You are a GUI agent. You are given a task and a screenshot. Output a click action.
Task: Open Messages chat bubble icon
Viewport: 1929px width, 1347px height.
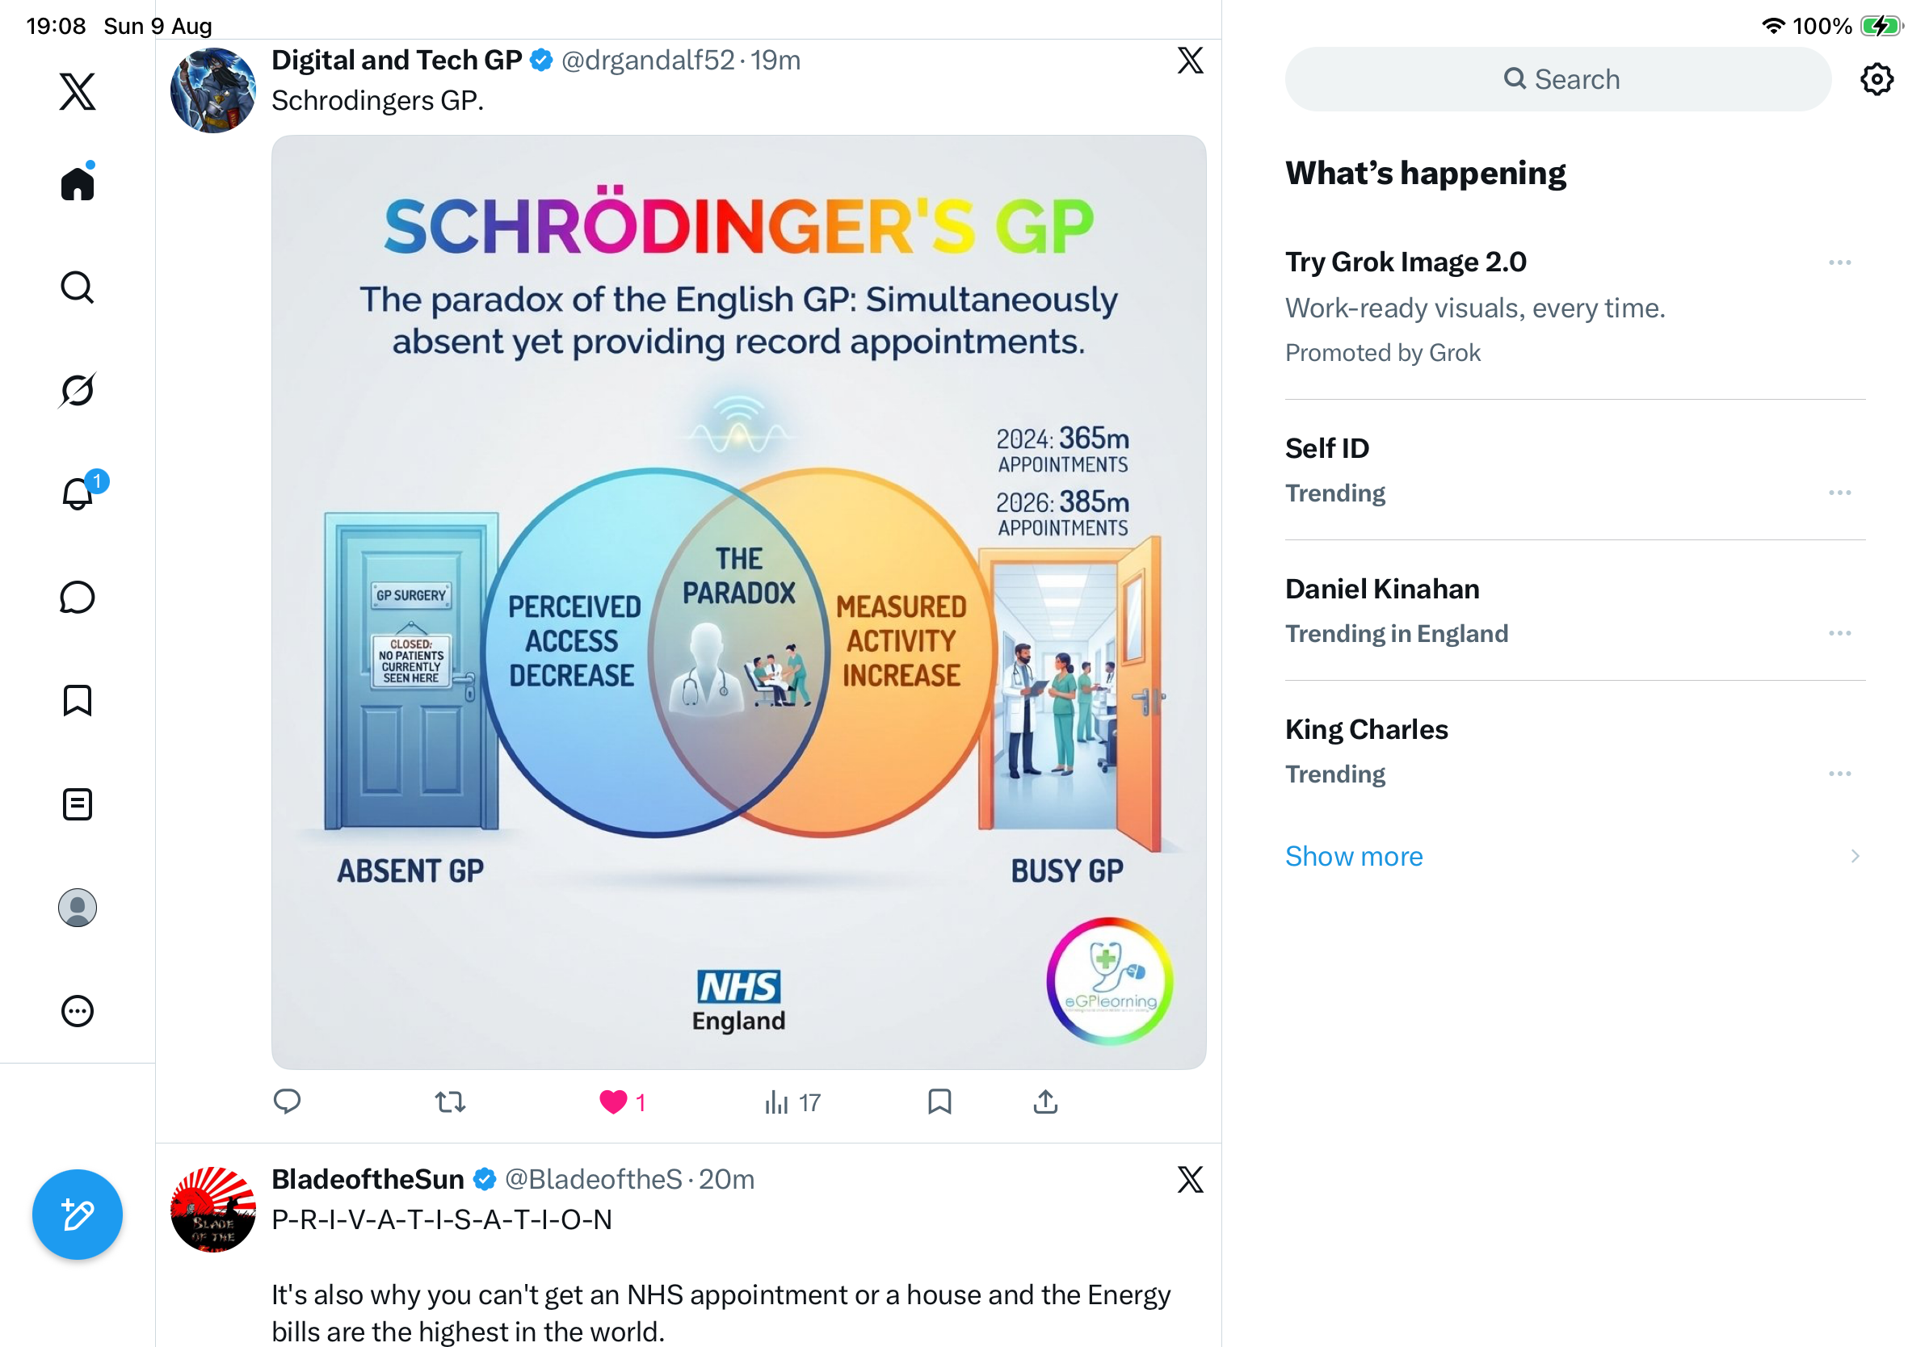(x=78, y=597)
